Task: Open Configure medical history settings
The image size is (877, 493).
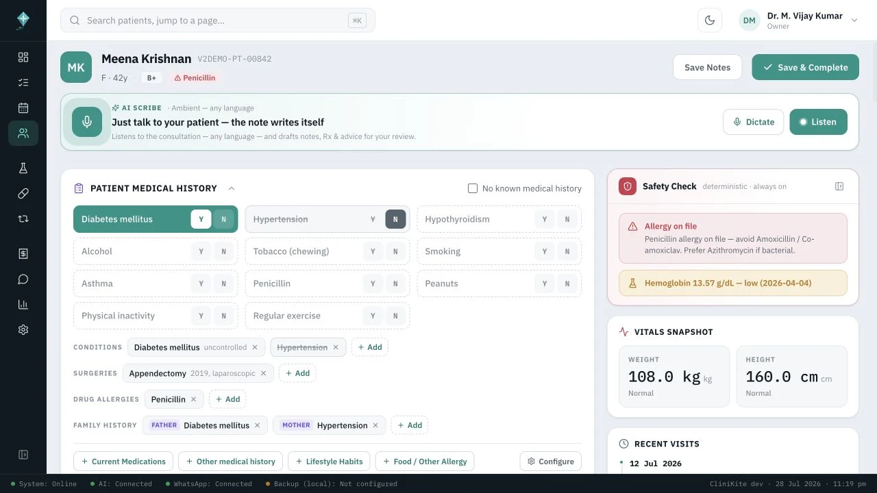Action: pyautogui.click(x=551, y=462)
